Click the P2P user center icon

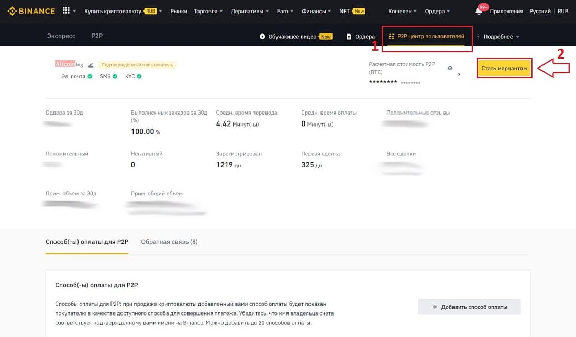[392, 36]
